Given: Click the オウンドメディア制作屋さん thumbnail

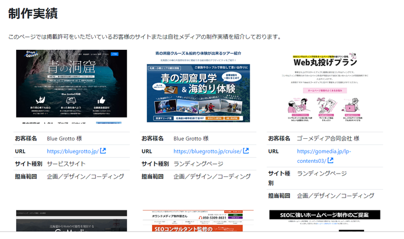Looking at the screenshot, I should pos(198,221).
